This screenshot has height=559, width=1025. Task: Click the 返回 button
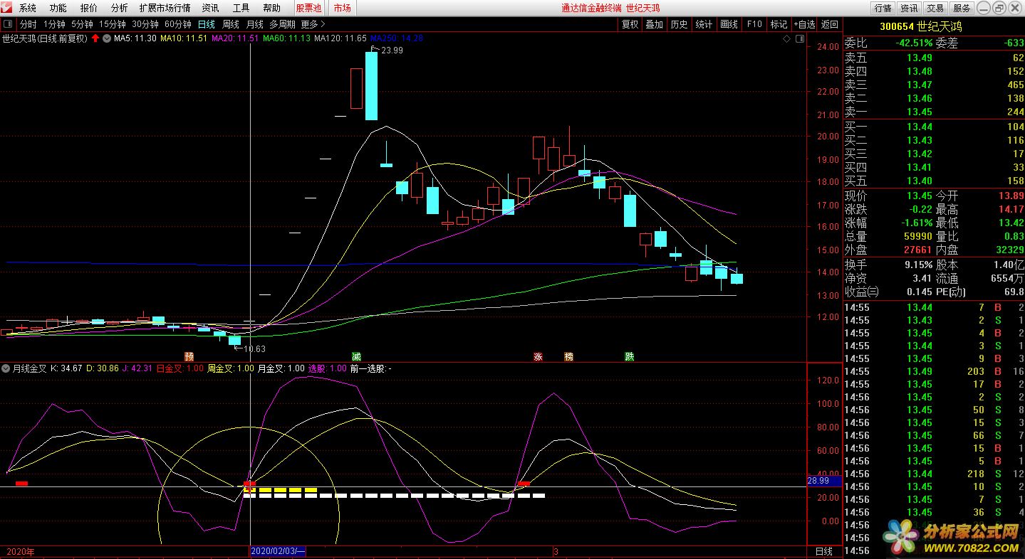pyautogui.click(x=830, y=24)
